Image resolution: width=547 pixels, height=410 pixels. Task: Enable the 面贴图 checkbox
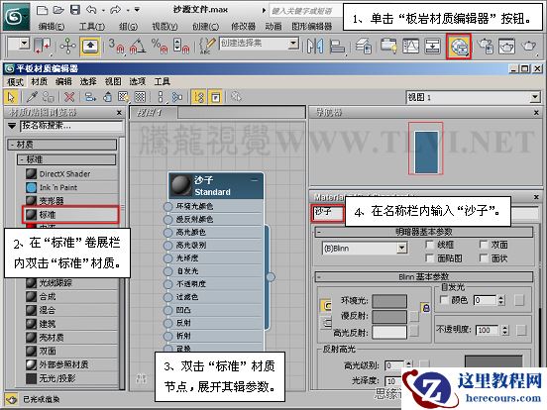coord(430,258)
